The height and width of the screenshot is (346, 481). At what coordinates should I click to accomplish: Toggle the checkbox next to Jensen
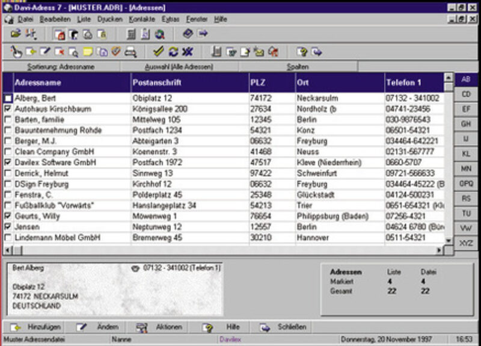coord(7,227)
